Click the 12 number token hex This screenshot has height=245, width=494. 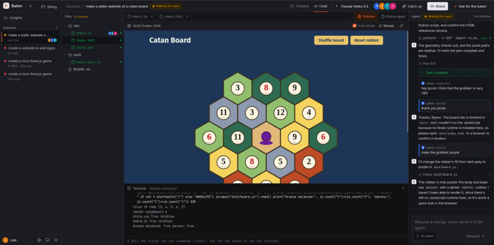280,113
